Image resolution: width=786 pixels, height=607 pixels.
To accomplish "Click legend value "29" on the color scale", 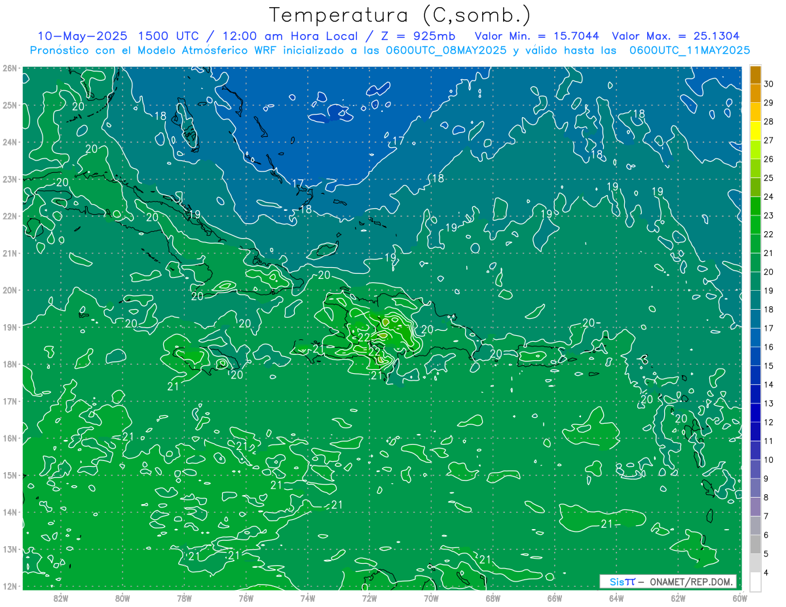I will pyautogui.click(x=768, y=103).
